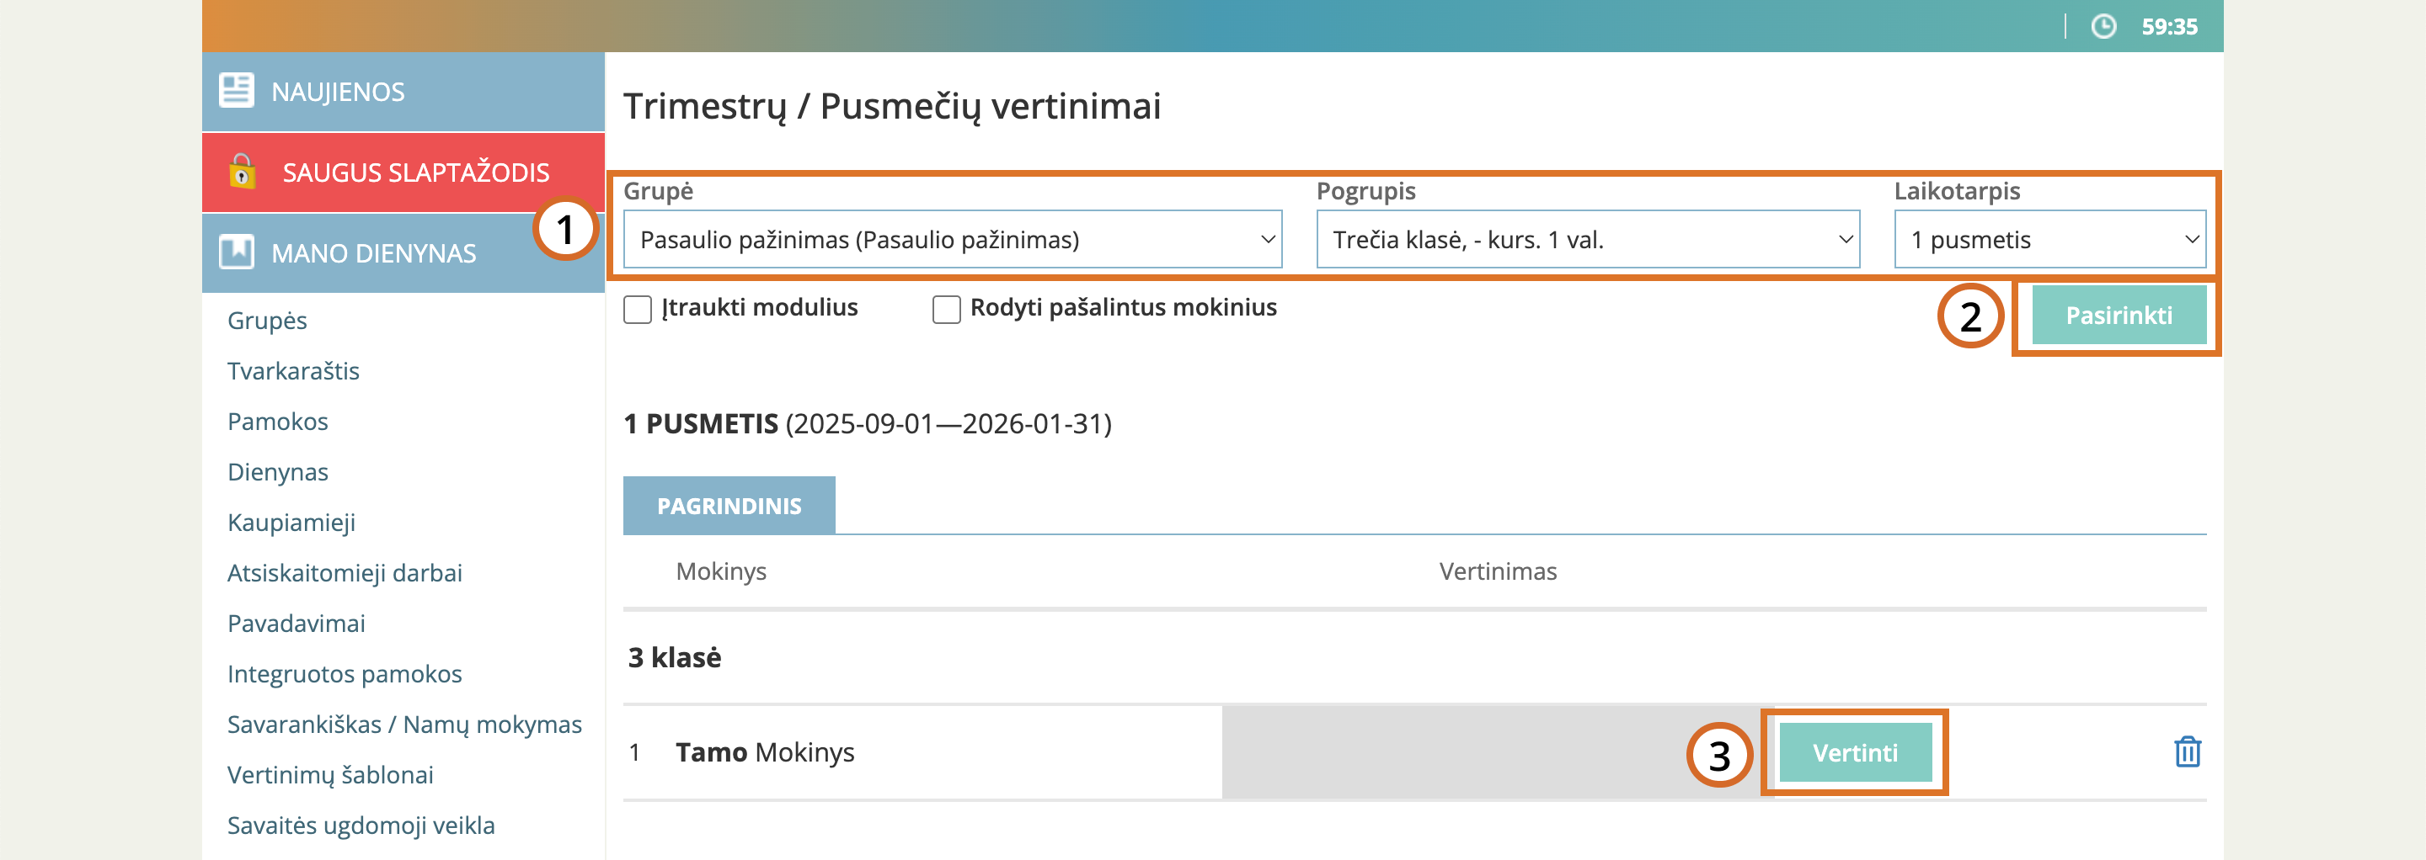Open the Laikotarpis period dropdown
2426x860 pixels.
(x=2049, y=240)
